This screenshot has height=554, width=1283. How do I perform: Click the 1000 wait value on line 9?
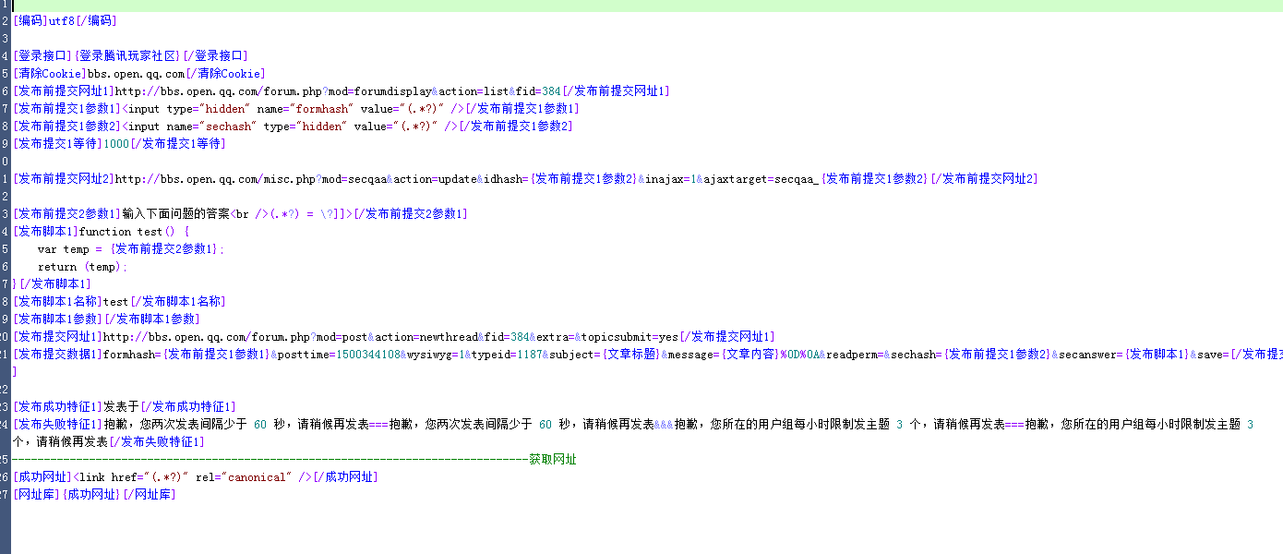click(115, 143)
